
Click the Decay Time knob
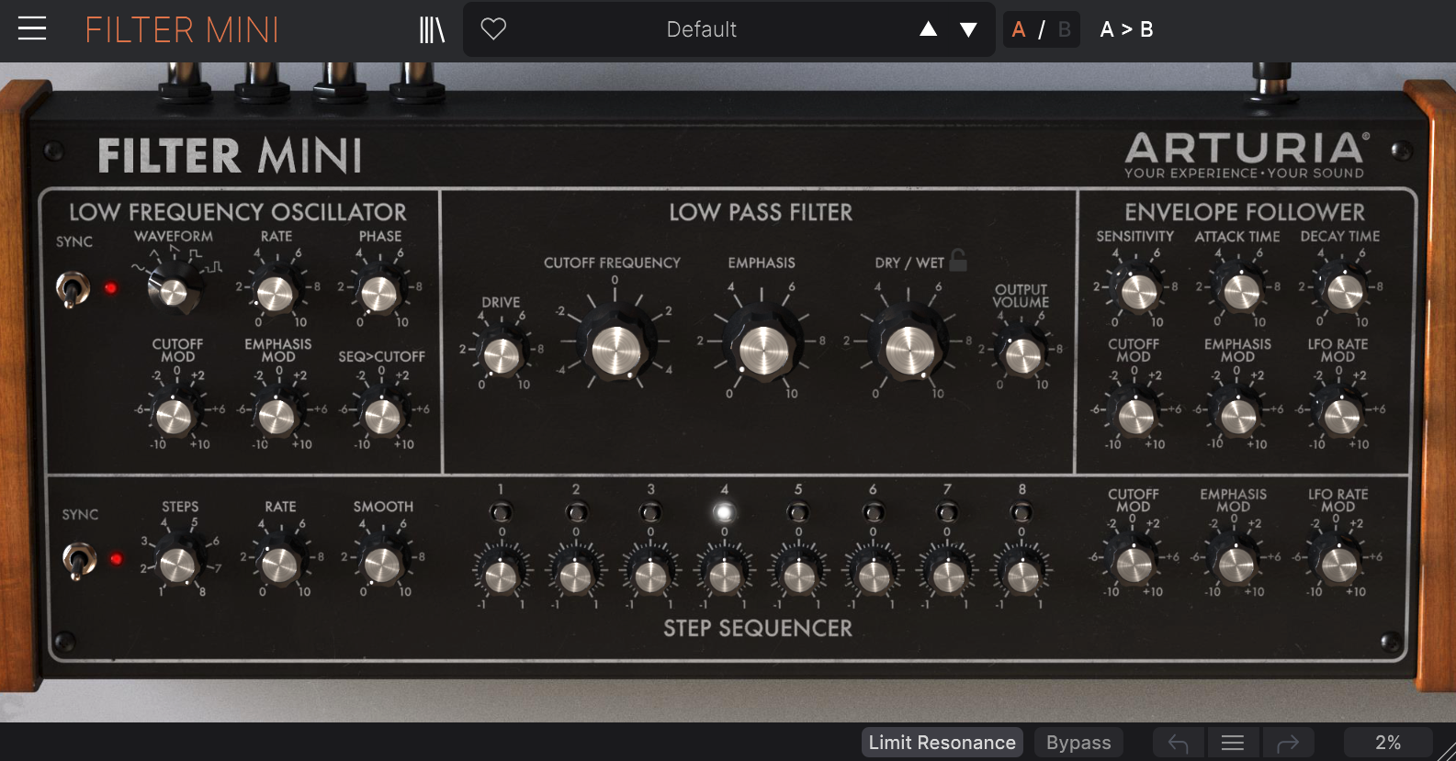(1344, 291)
